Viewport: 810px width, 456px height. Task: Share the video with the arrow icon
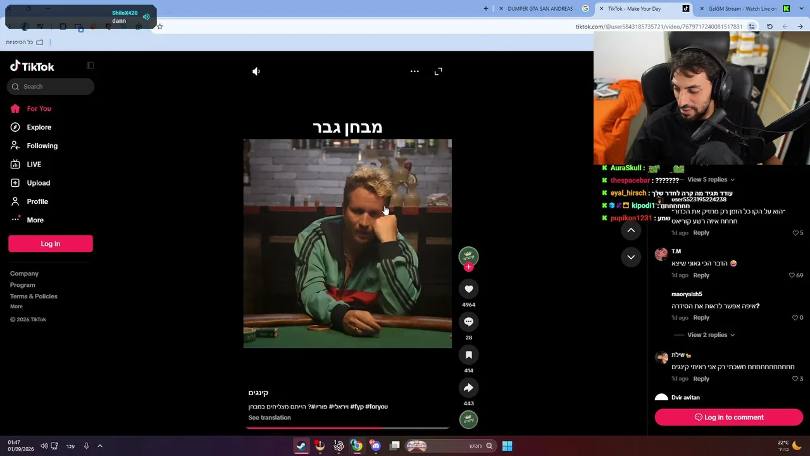(x=469, y=388)
